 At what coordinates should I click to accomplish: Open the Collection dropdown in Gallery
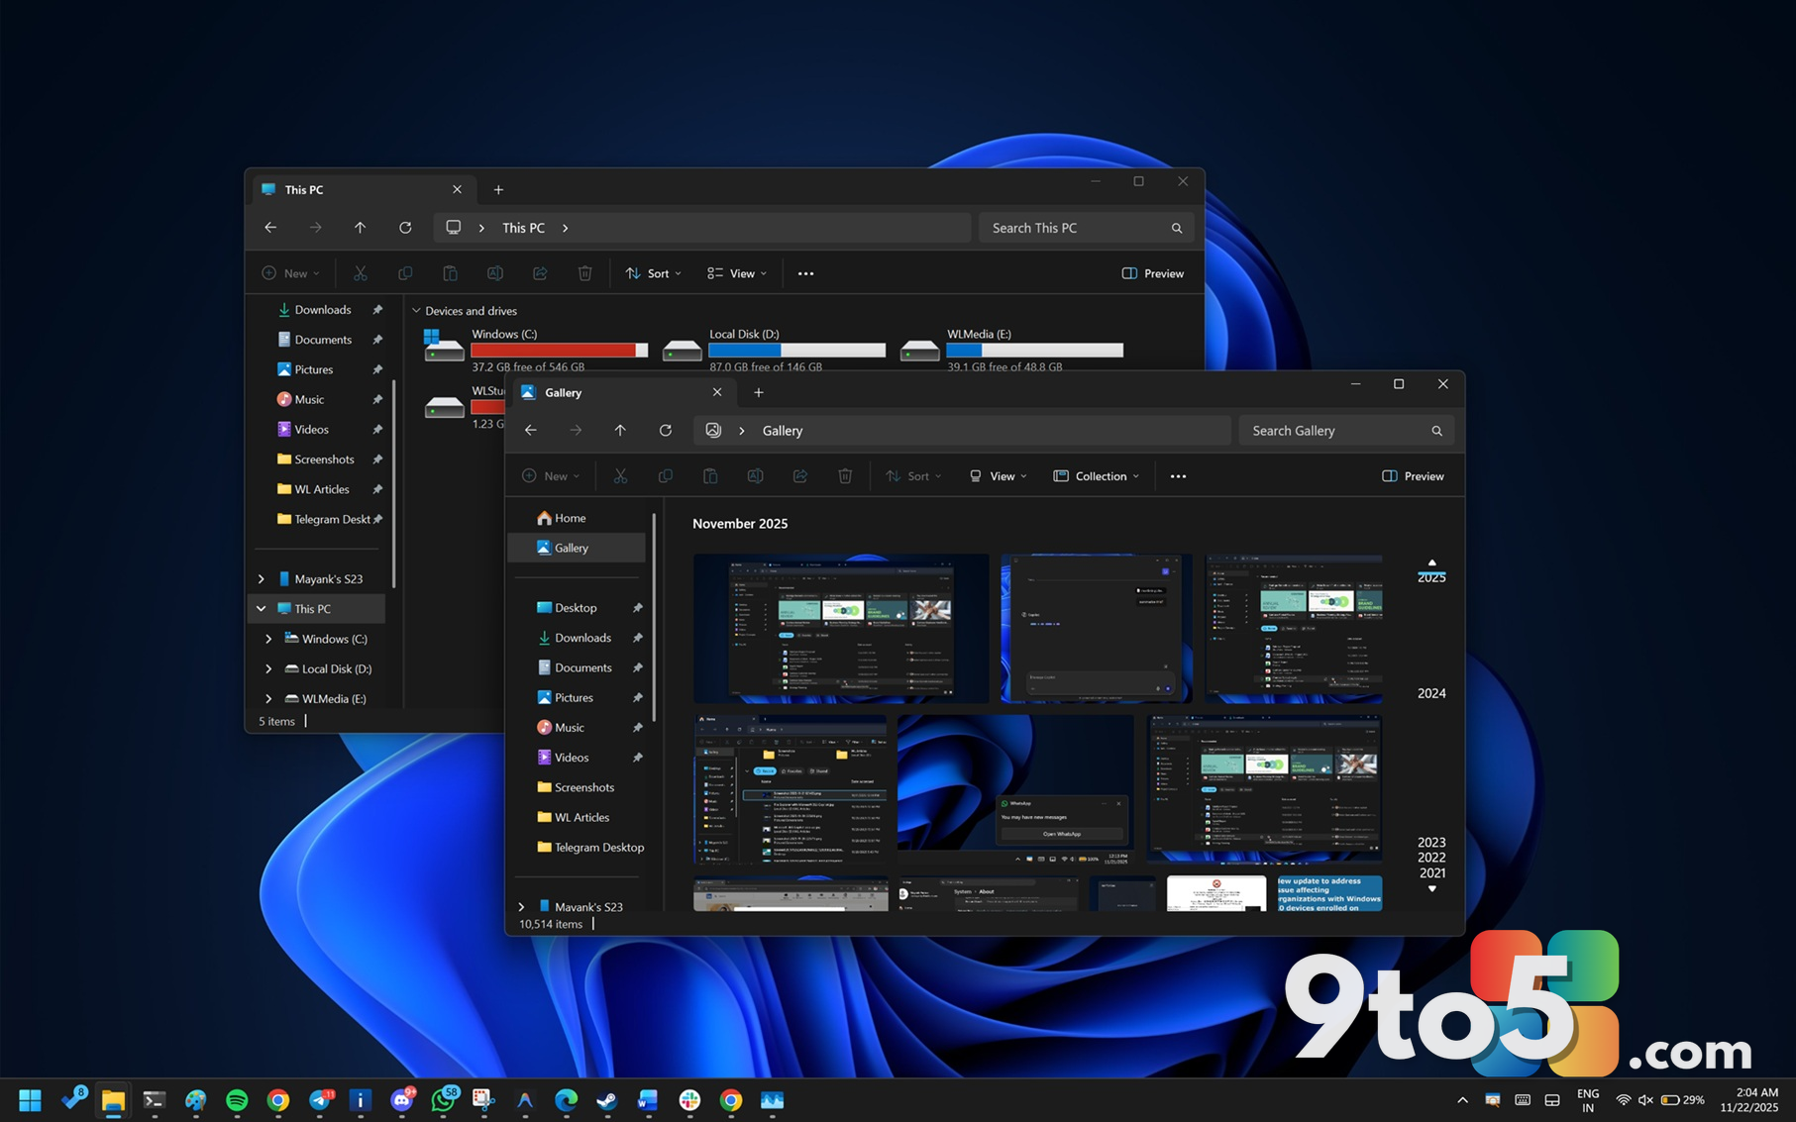click(1096, 476)
